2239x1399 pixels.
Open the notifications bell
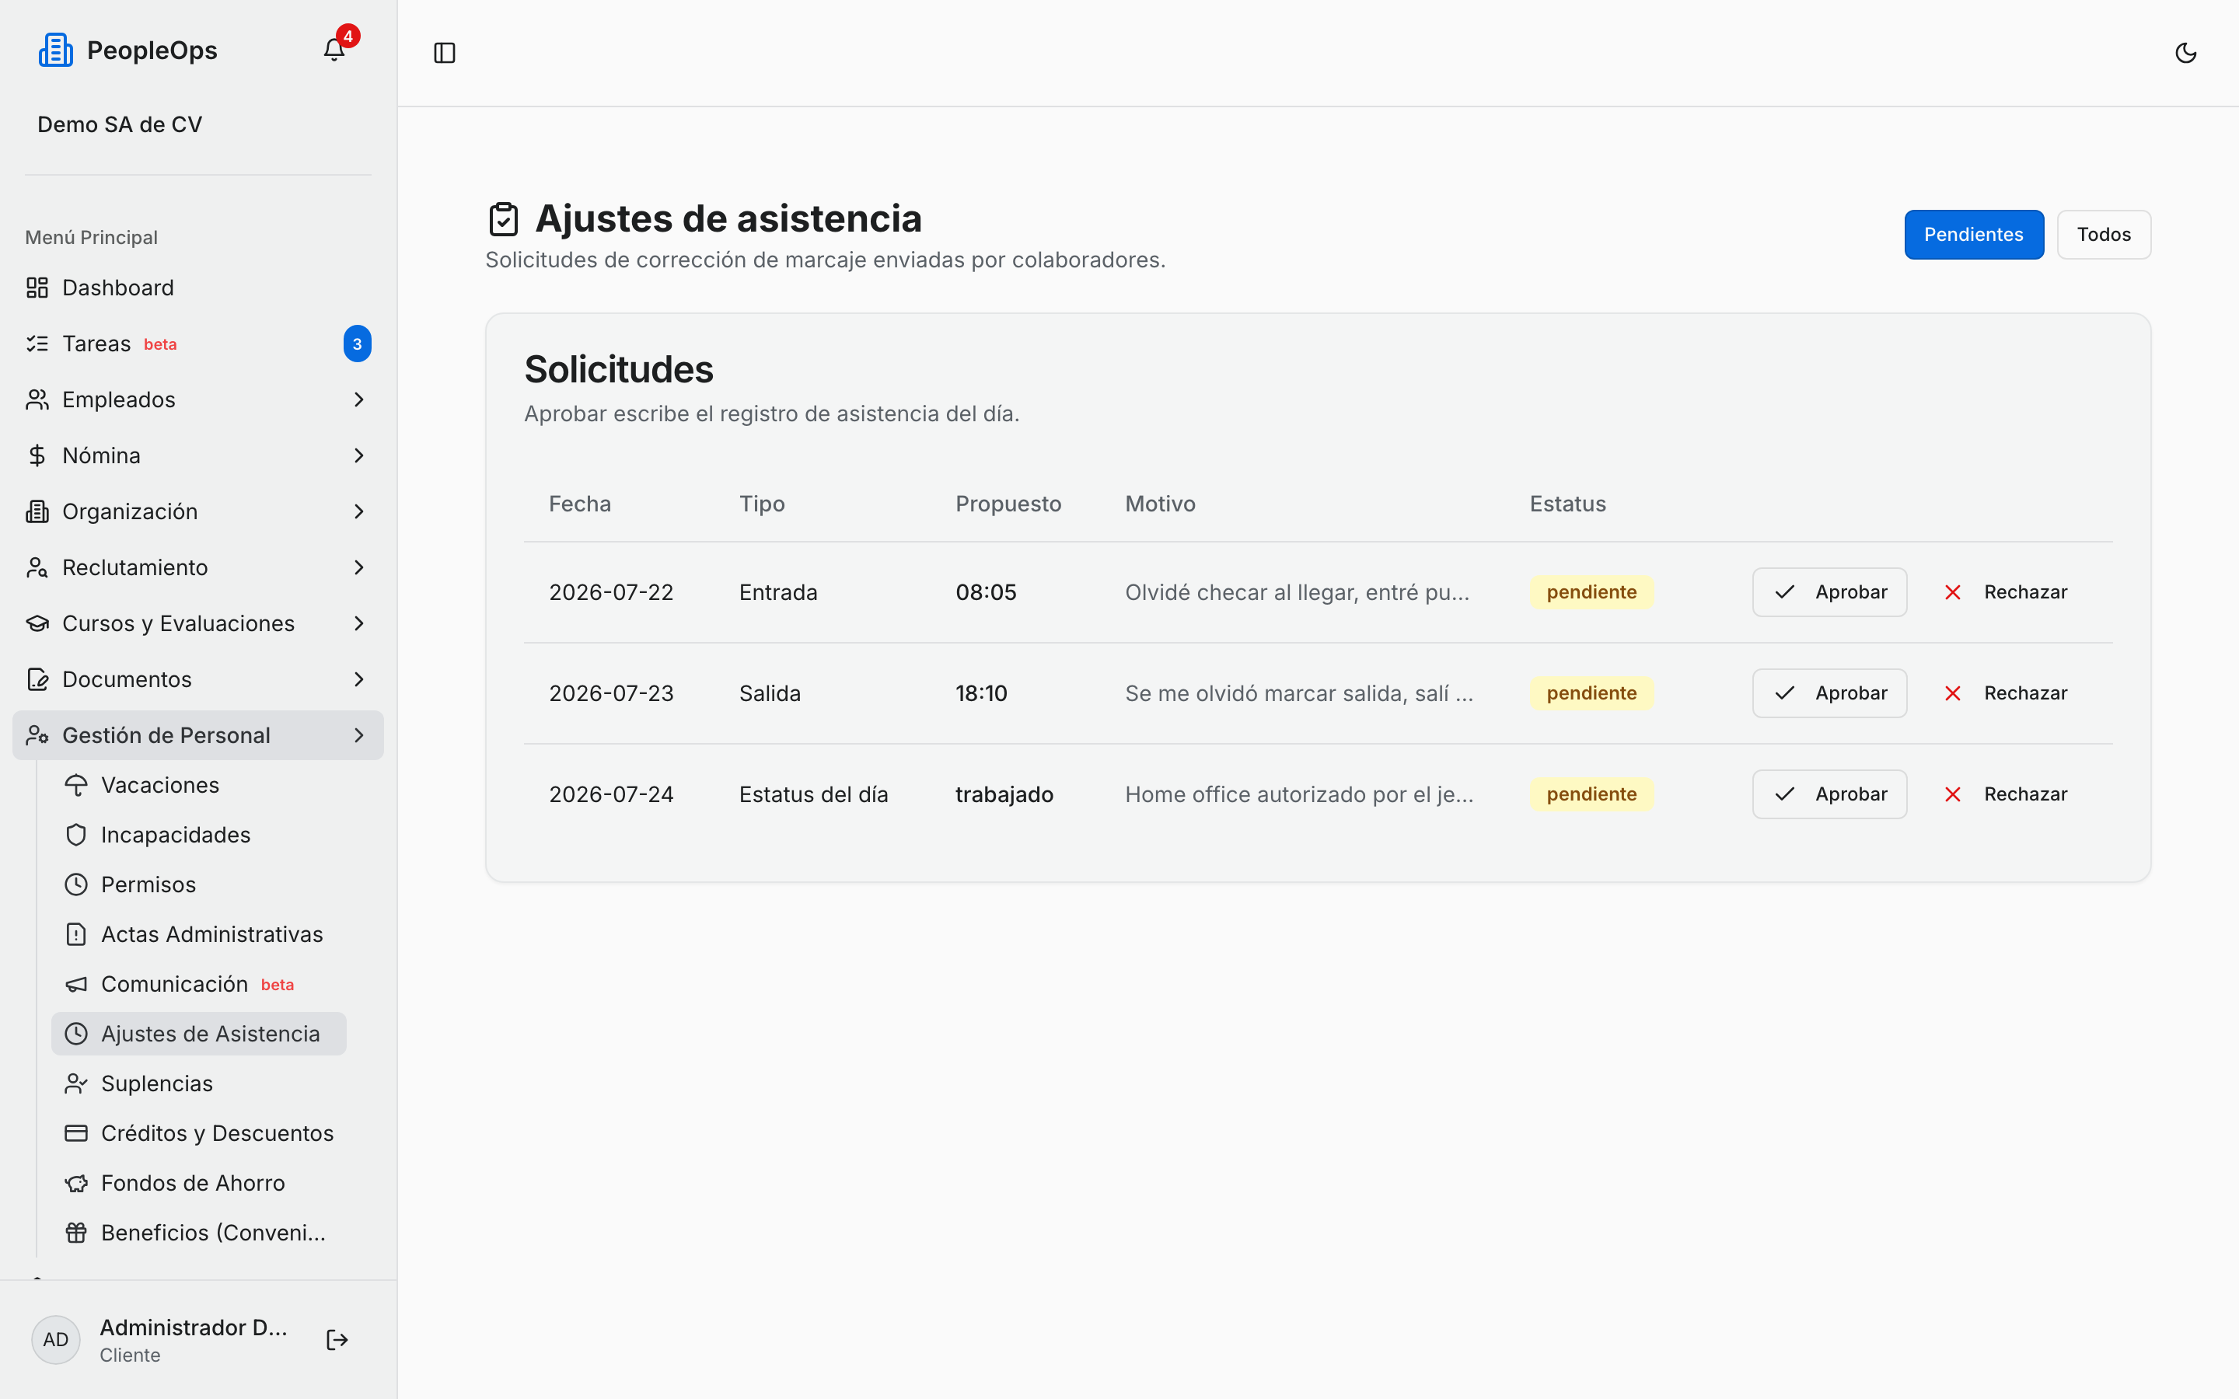(334, 49)
